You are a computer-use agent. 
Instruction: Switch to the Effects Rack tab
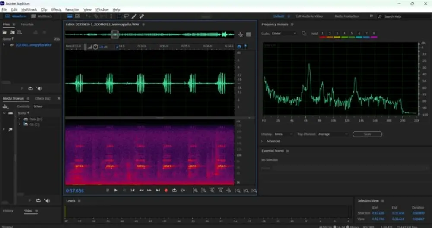point(43,98)
